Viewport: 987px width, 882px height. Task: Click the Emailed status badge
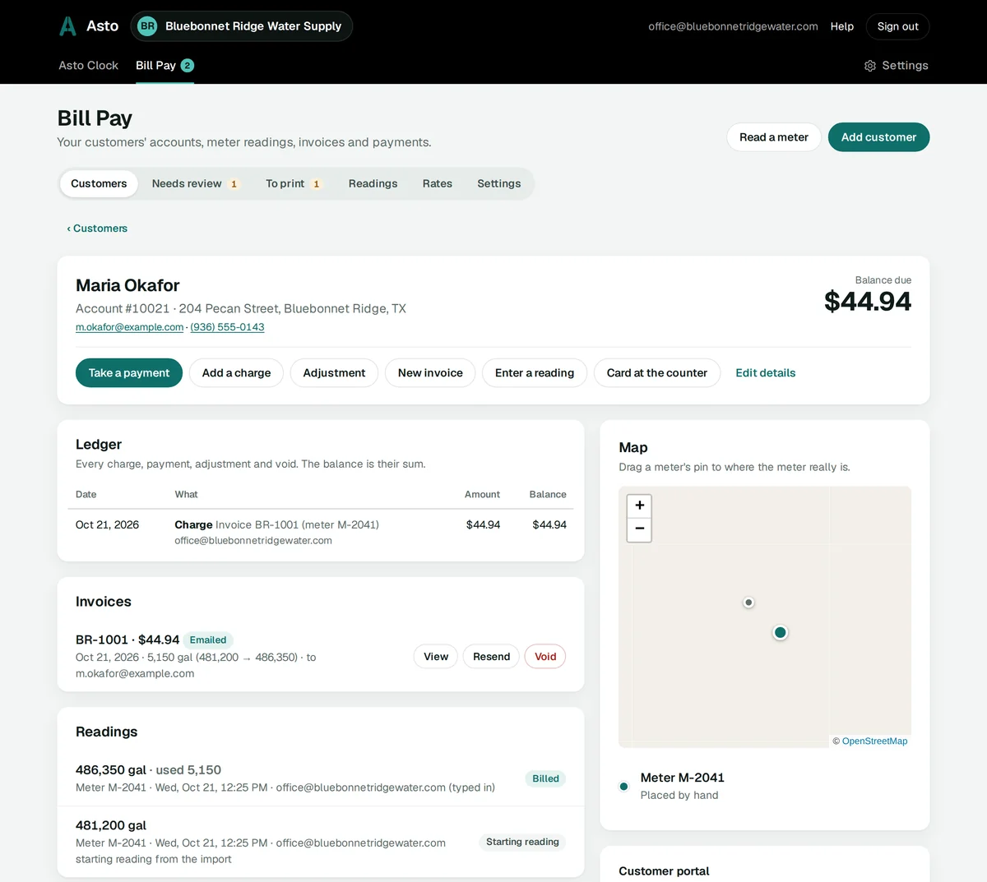(x=208, y=640)
